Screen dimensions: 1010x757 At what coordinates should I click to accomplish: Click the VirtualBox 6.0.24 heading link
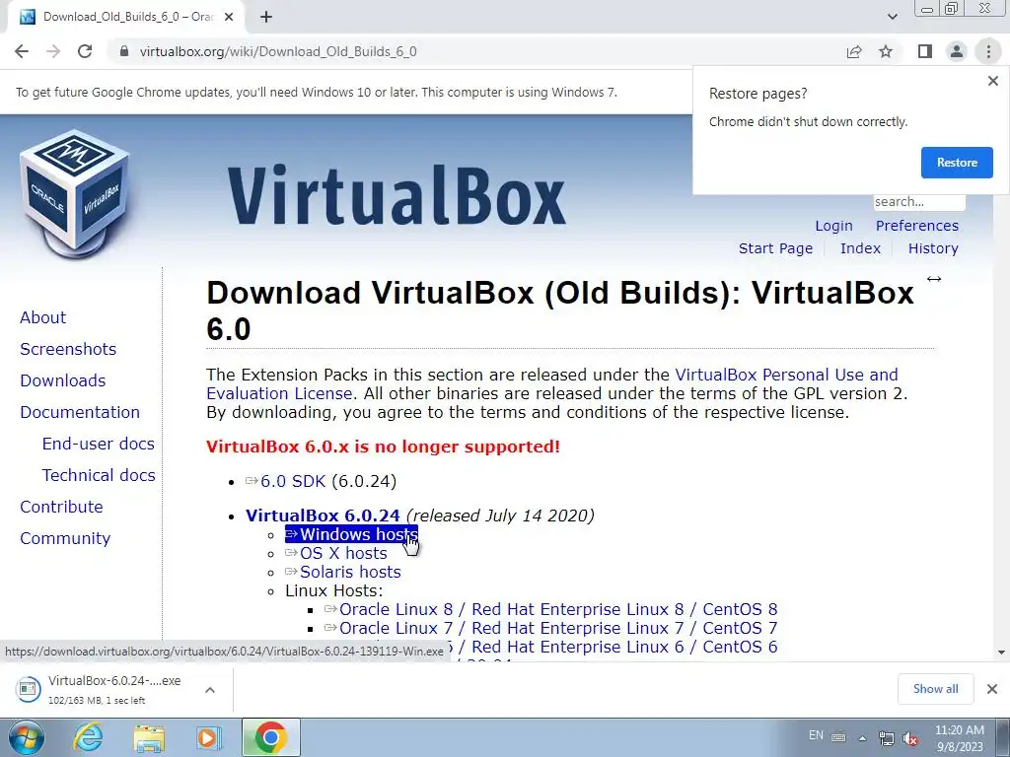(323, 516)
